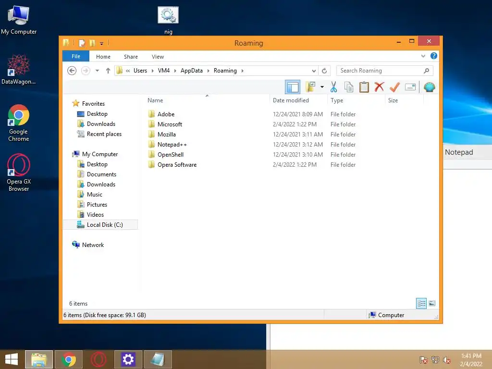Sort by the Type column header
The image size is (492, 369).
(337, 100)
